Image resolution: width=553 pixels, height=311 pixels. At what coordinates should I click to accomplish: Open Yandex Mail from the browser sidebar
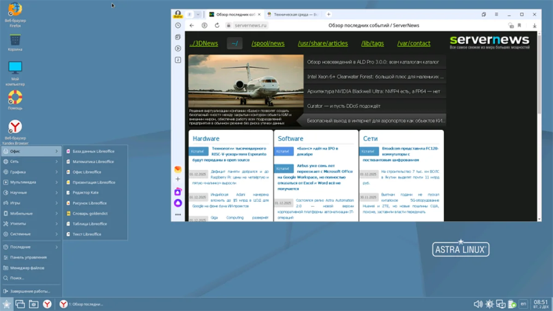tap(178, 169)
